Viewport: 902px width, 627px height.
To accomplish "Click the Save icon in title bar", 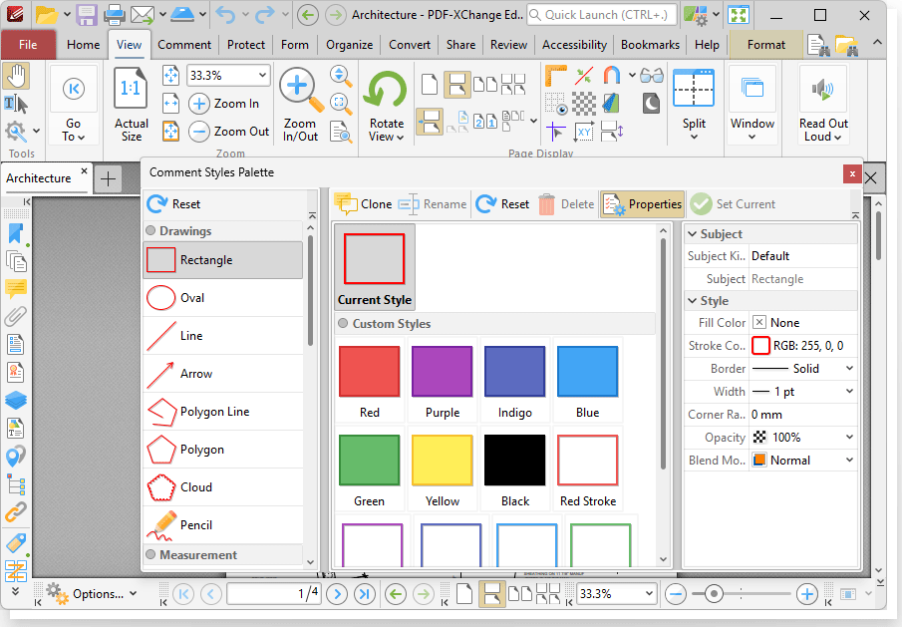I will (87, 14).
